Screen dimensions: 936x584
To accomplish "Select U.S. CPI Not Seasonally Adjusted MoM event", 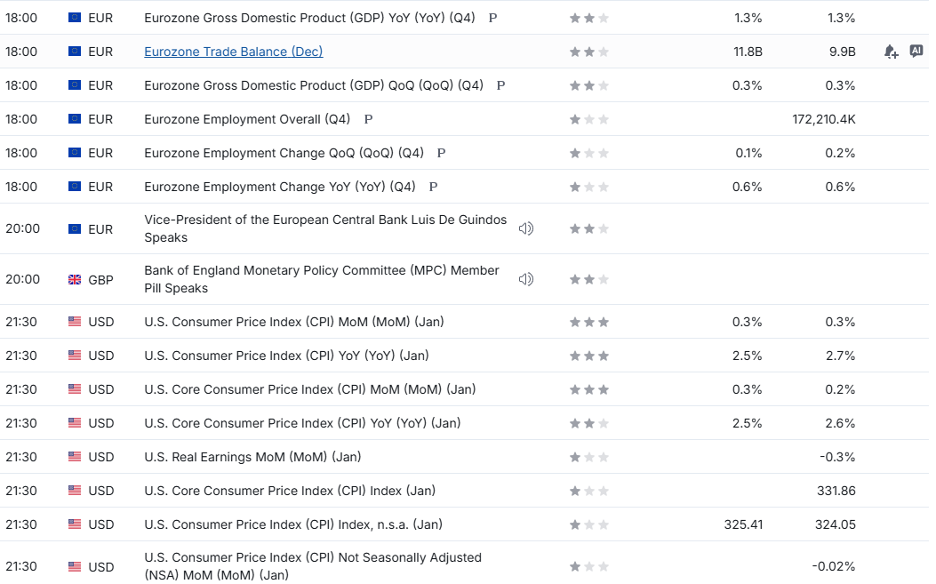I will (313, 566).
